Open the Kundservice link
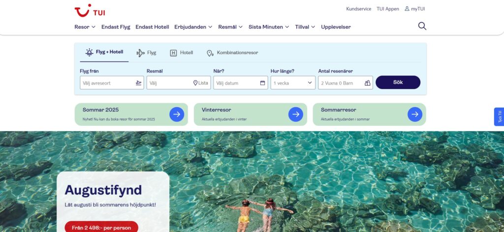504x232 pixels. point(359,9)
